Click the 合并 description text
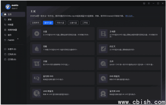Viewport: 166px width, 105px height. [132, 64]
